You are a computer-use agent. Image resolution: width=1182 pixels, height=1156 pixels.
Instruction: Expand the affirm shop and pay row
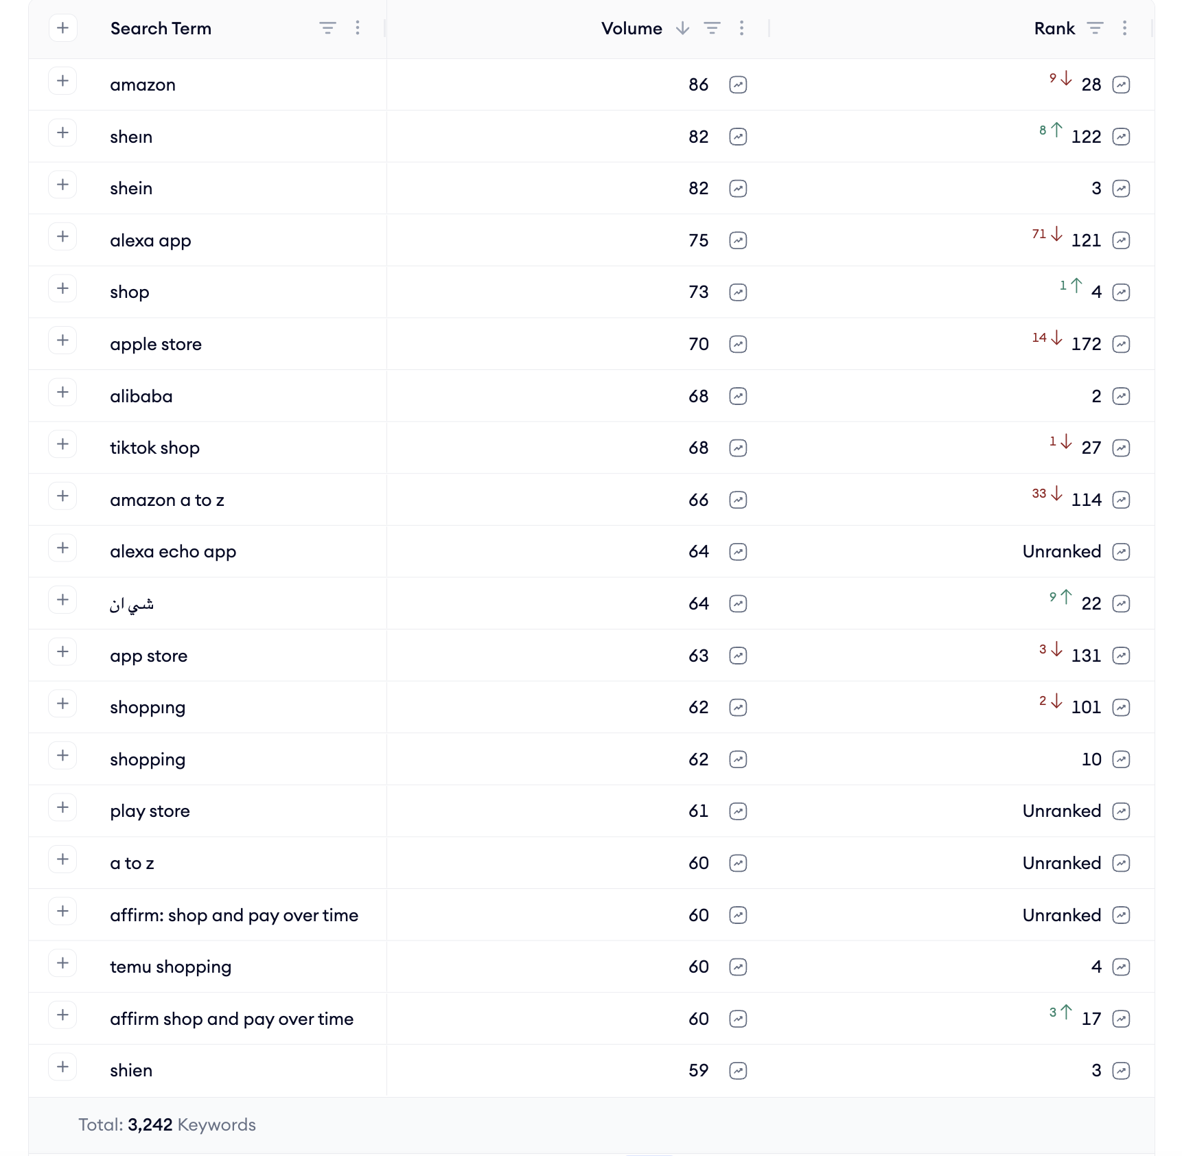click(x=62, y=1015)
